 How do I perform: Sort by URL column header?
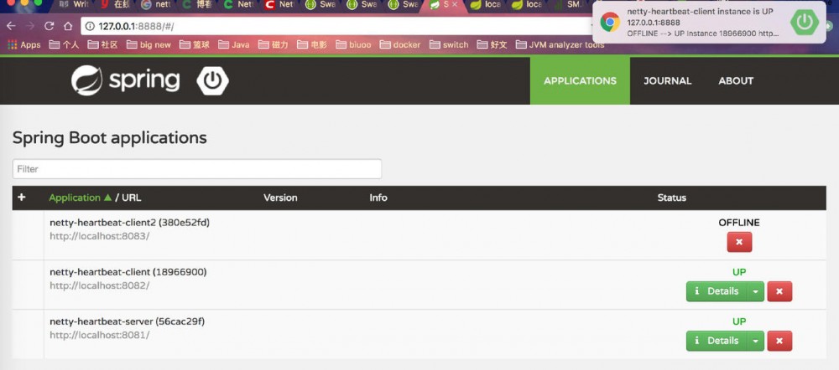(x=132, y=198)
